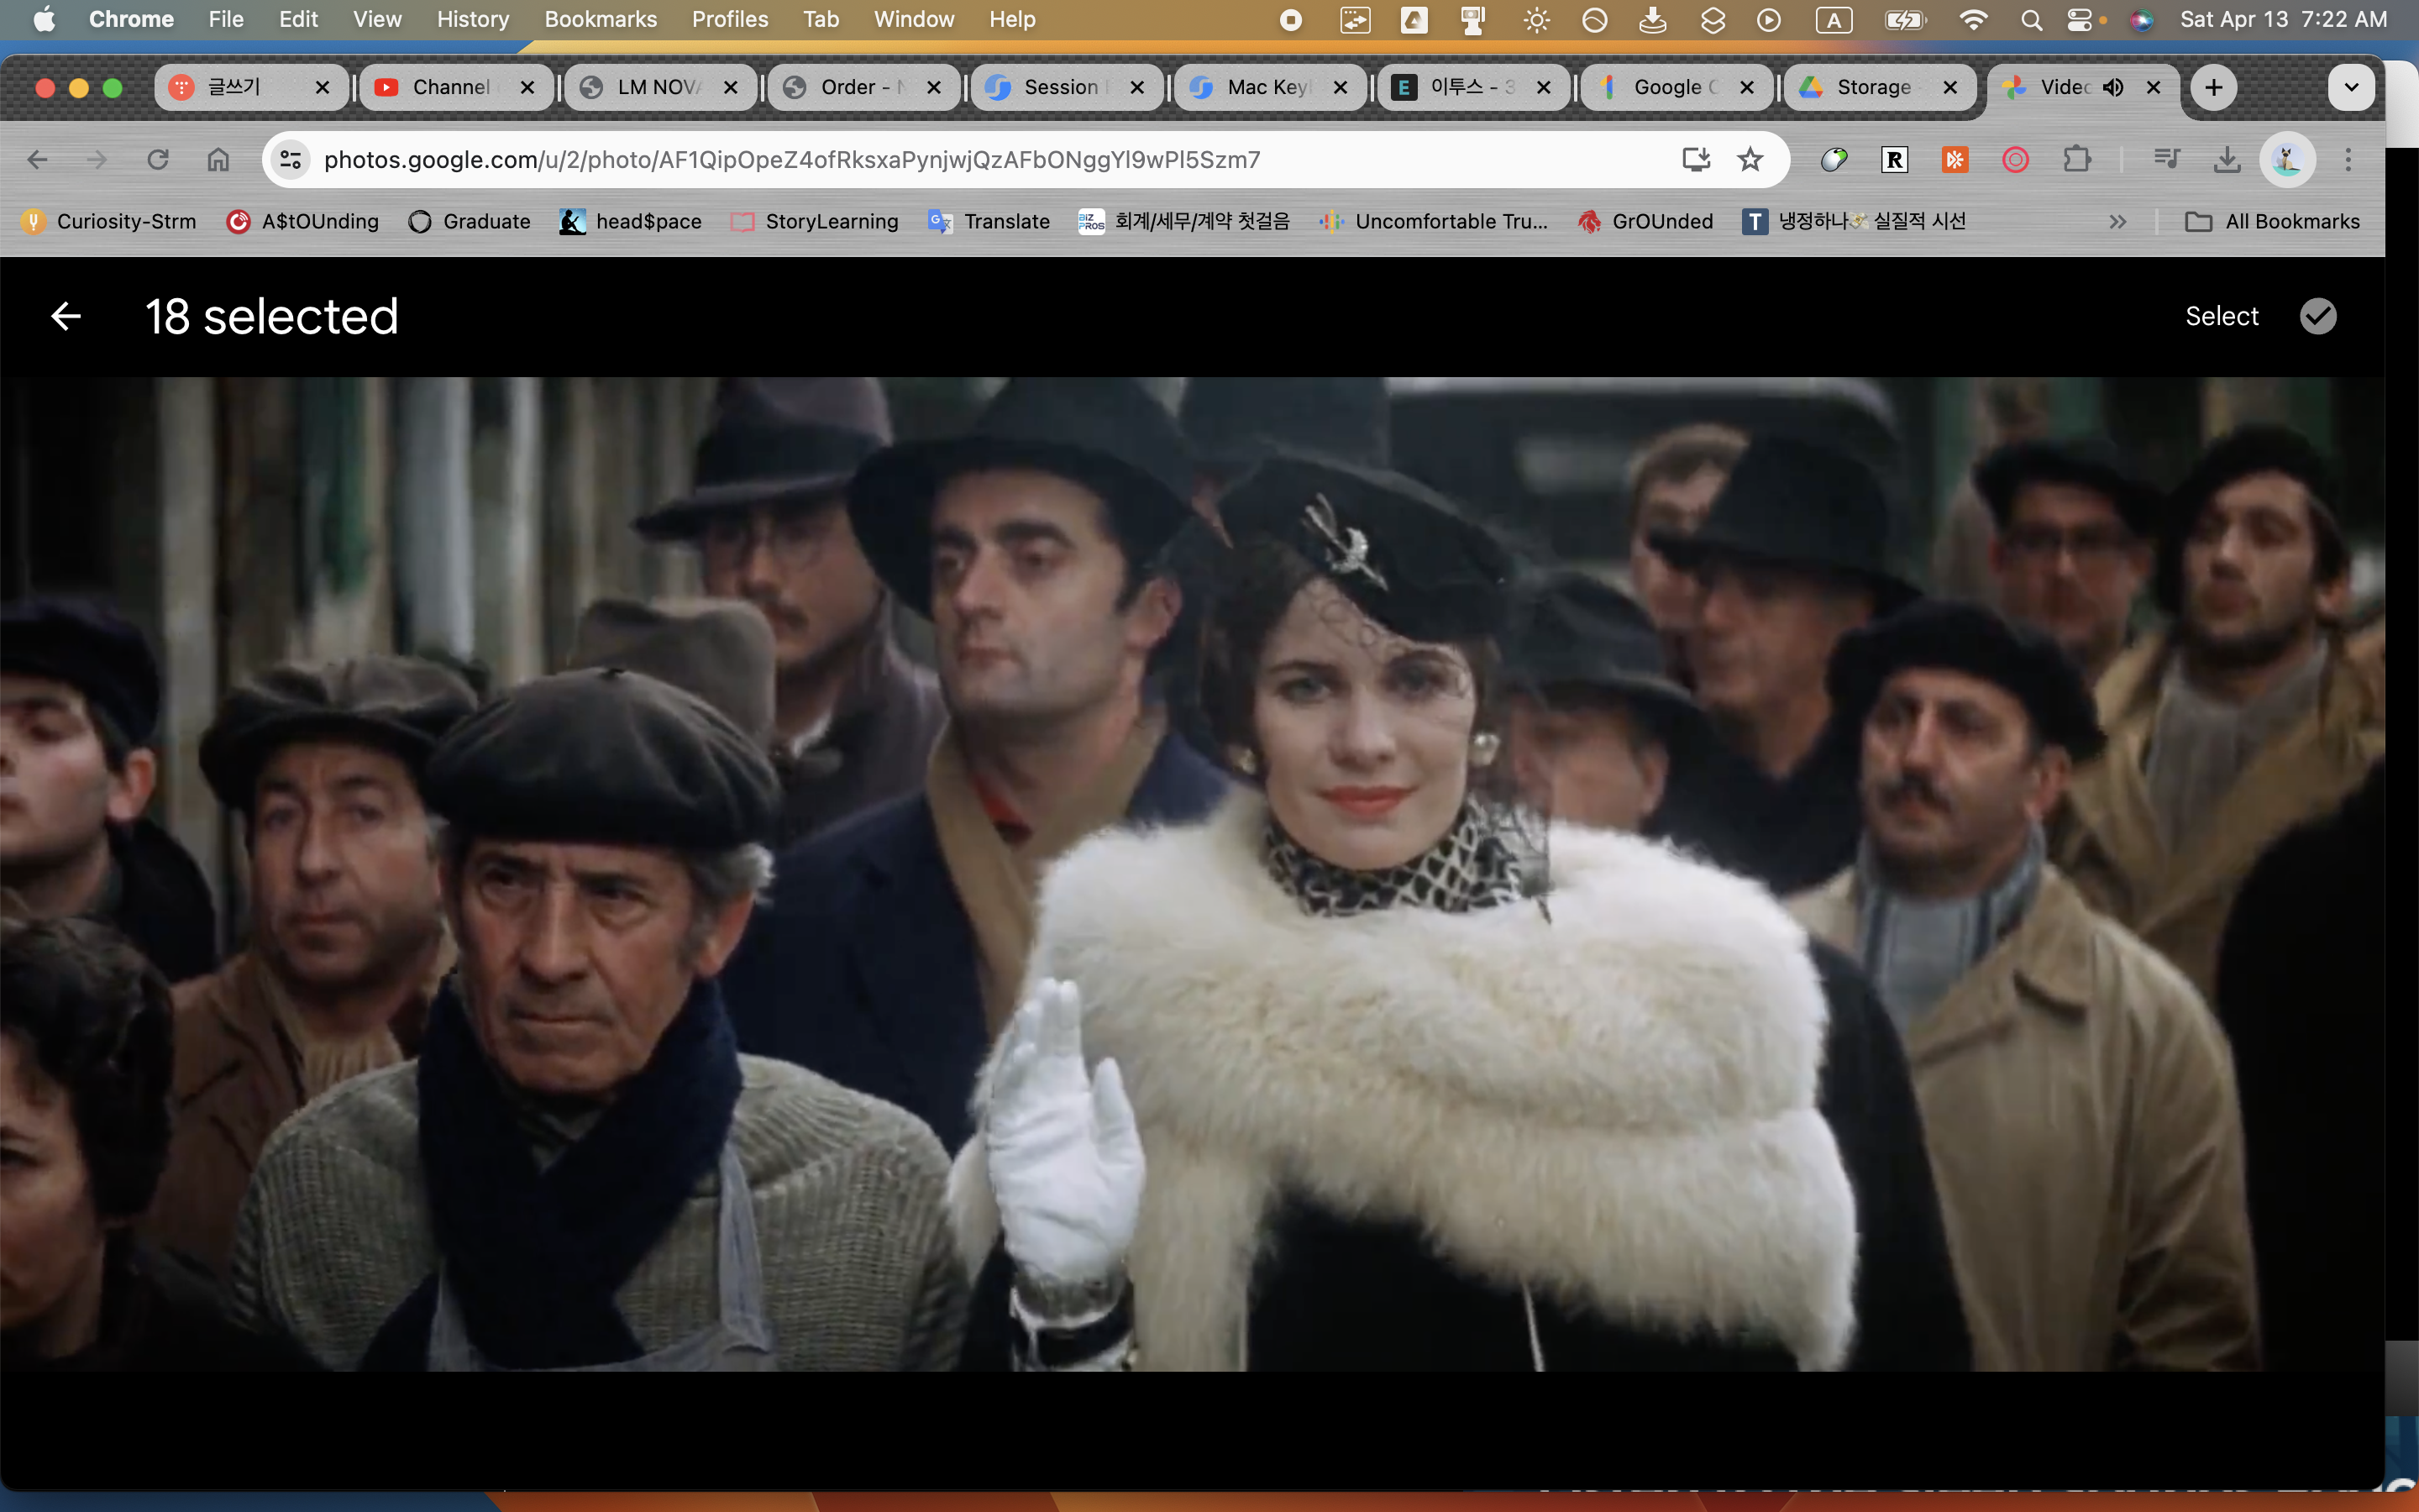Open the Home page button
Screen dimensions: 2419x1512
[218, 159]
